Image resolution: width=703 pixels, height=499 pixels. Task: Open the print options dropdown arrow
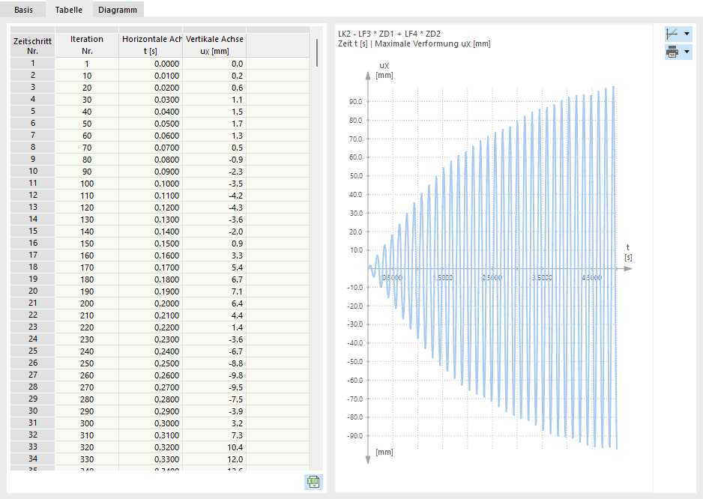(x=687, y=52)
